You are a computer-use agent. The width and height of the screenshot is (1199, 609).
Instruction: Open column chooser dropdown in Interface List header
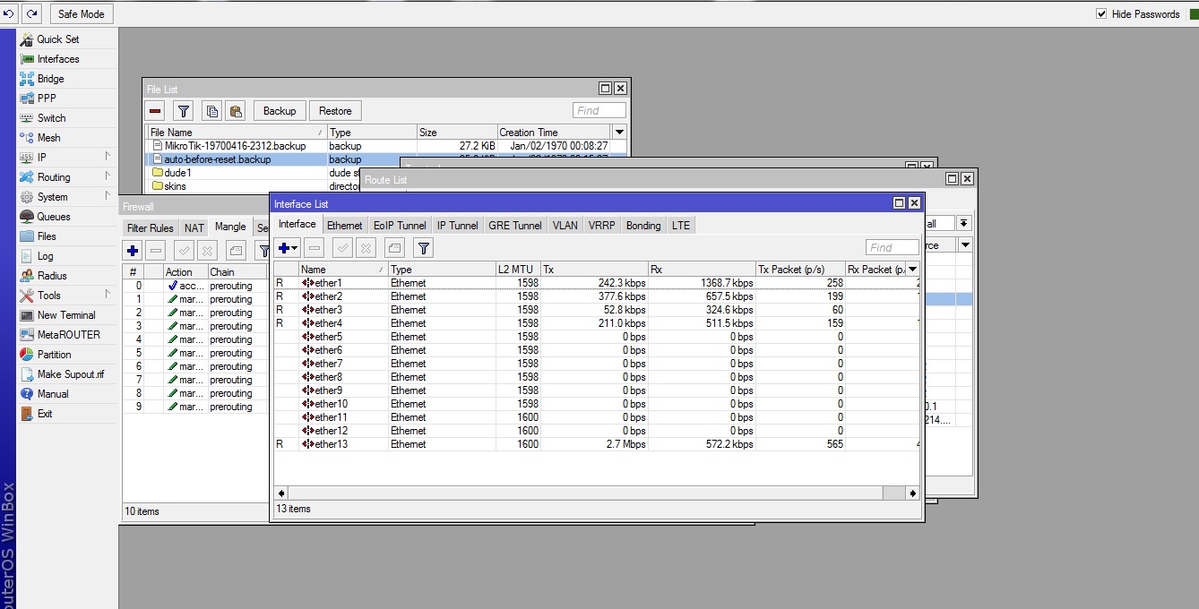(912, 270)
